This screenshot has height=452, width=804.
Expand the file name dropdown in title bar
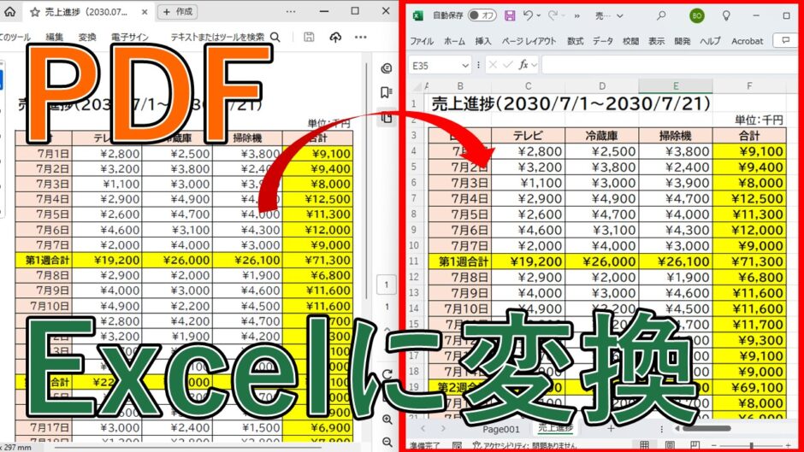(x=620, y=16)
